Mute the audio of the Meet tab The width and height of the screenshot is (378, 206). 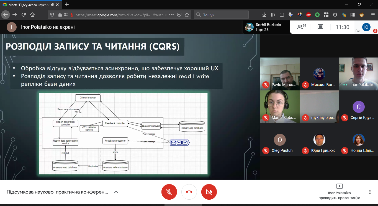tap(52, 4)
